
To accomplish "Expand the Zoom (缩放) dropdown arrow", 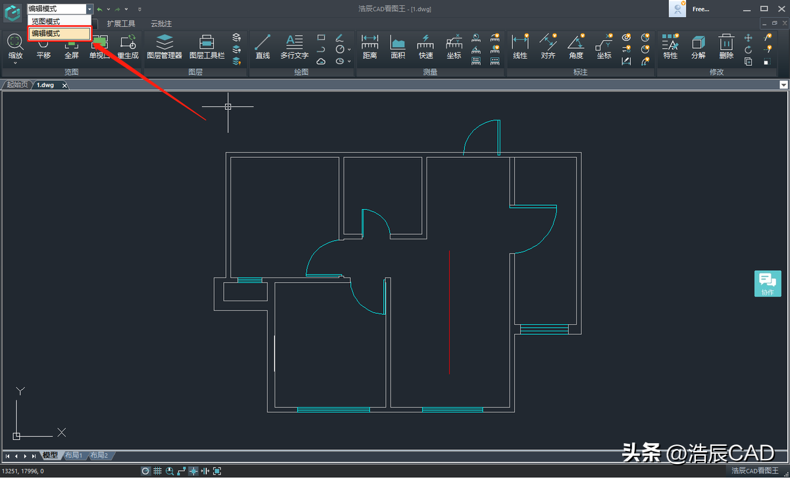I will click(15, 64).
